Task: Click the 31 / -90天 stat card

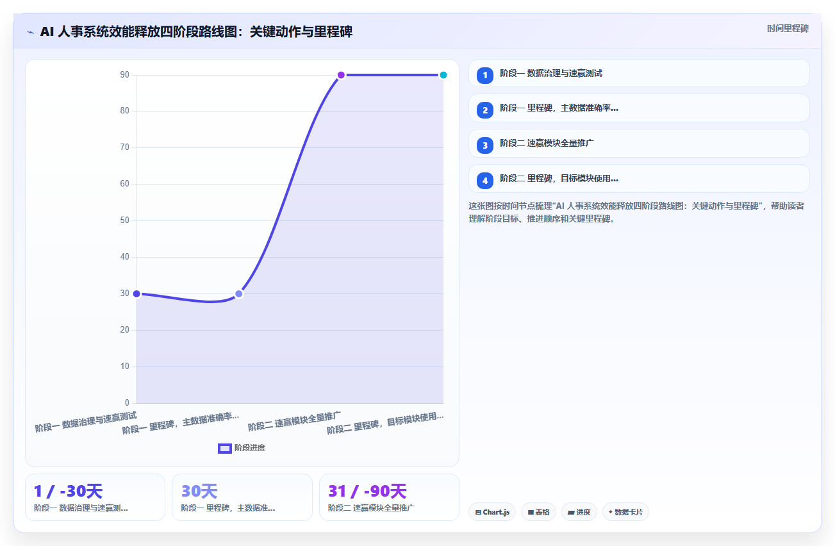Action: pos(389,497)
